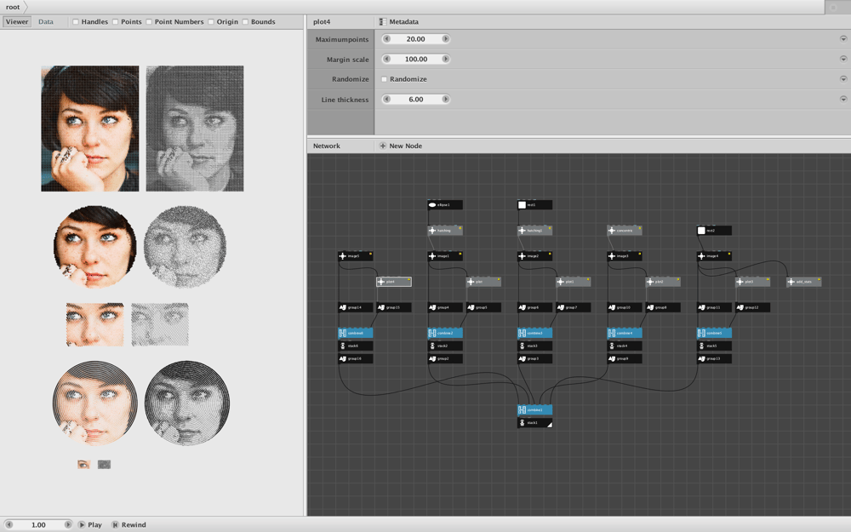Add a node with New Node
The height and width of the screenshot is (532, 851).
point(401,146)
